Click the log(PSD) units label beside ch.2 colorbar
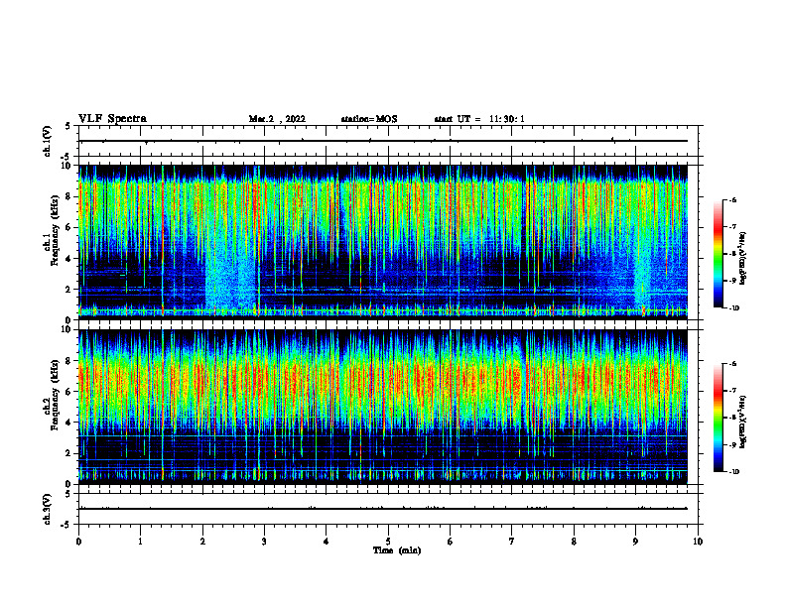The width and height of the screenshot is (786, 607). (743, 422)
